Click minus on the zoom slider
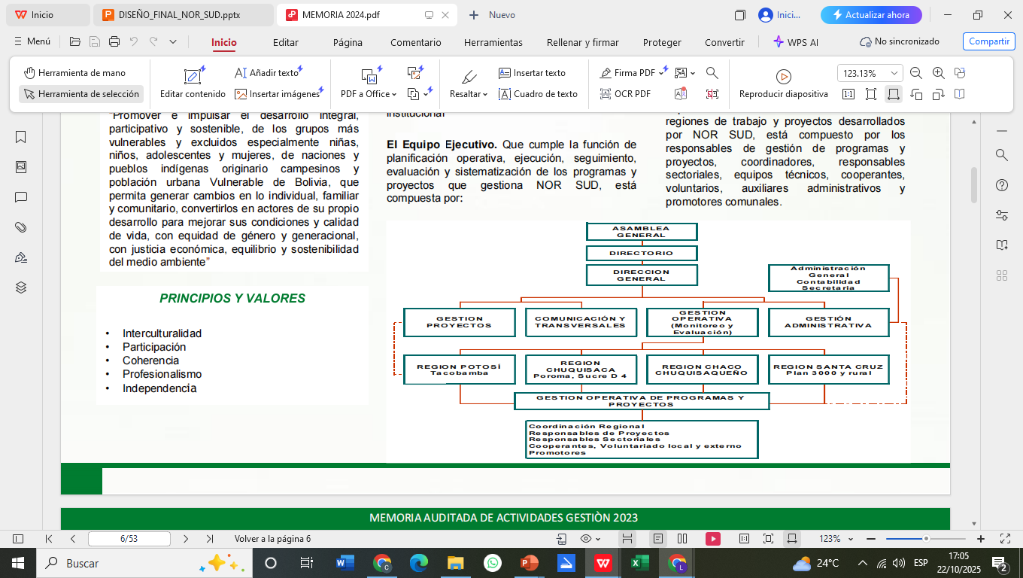The width and height of the screenshot is (1023, 578). pos(870,539)
